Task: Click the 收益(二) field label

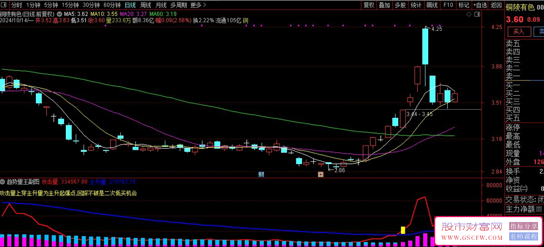Action: (x=517, y=189)
